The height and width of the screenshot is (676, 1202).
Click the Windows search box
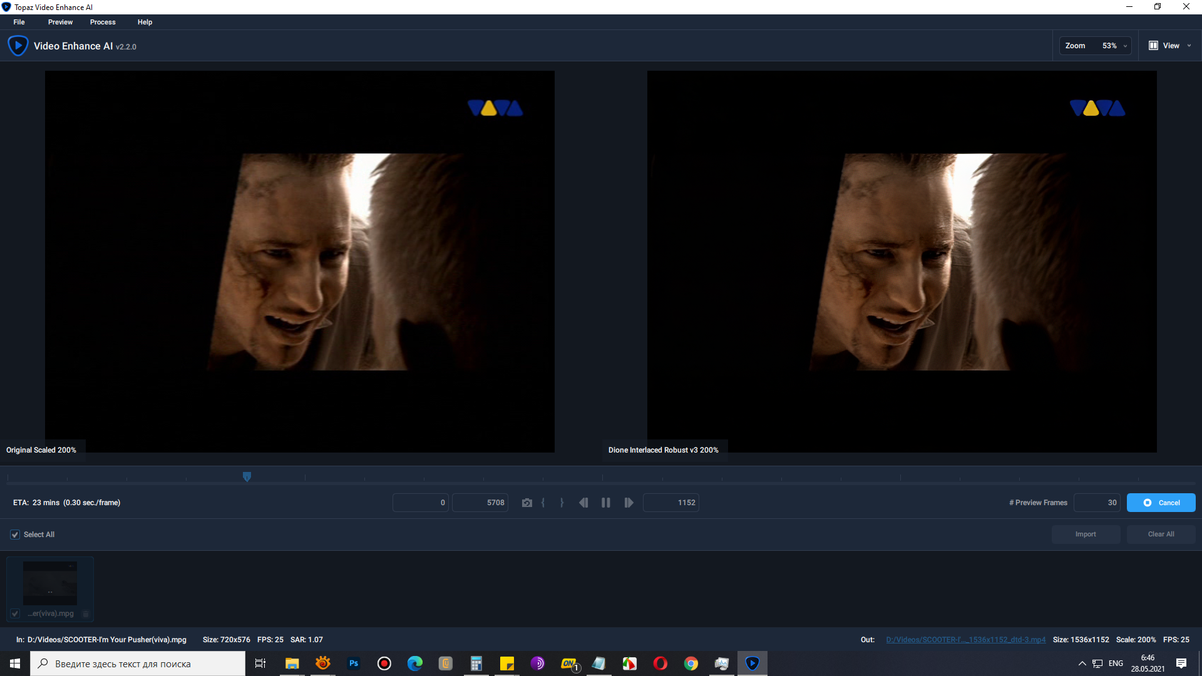click(x=138, y=663)
